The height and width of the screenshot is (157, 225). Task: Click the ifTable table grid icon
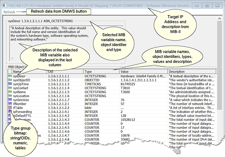[x=10, y=108]
